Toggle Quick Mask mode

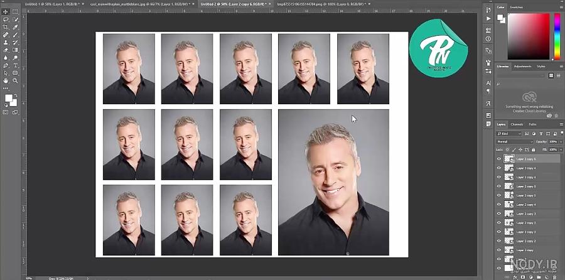(6, 112)
